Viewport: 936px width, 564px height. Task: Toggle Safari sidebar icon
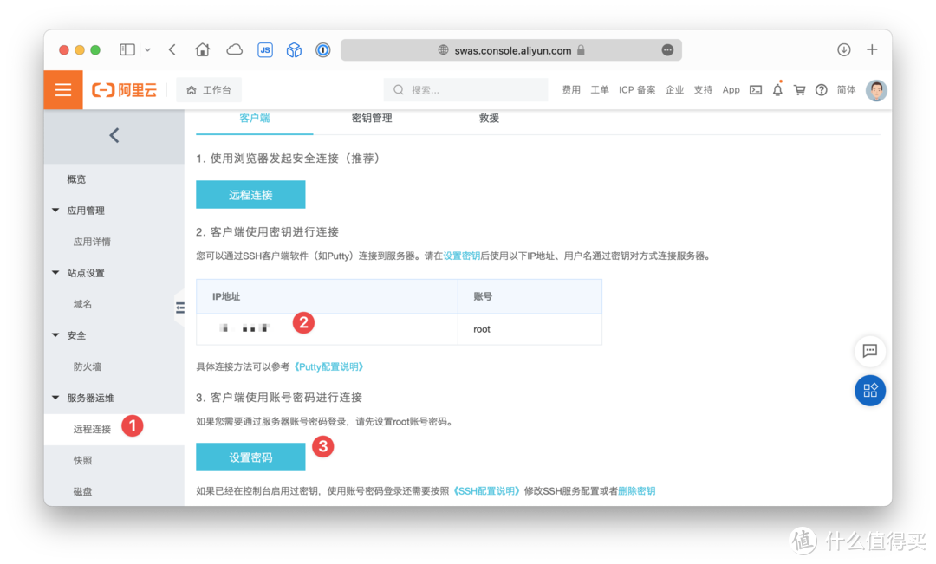point(127,49)
